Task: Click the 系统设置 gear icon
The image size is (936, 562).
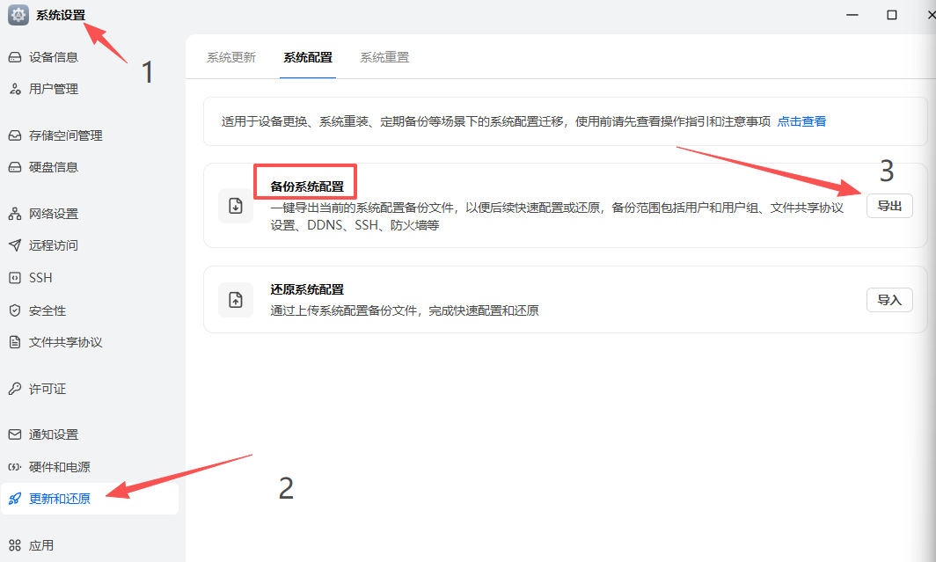Action: pyautogui.click(x=18, y=15)
